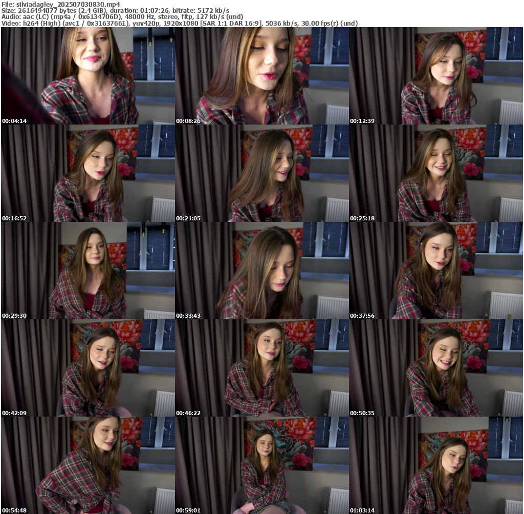Click the 00:12:39 video thumbnail

tap(436, 76)
